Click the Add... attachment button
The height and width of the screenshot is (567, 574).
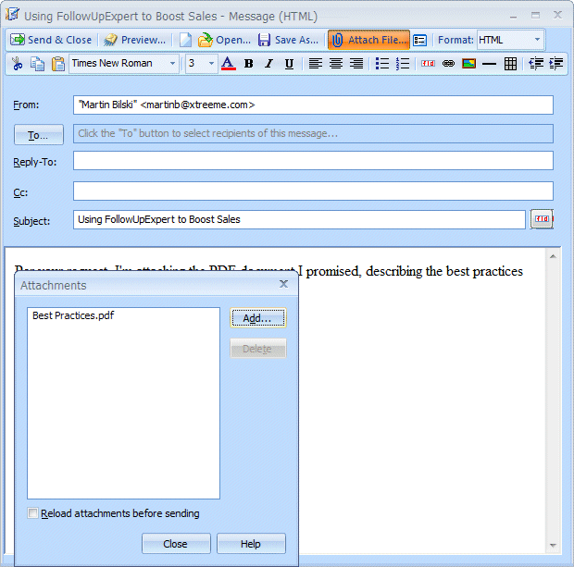[x=258, y=318]
